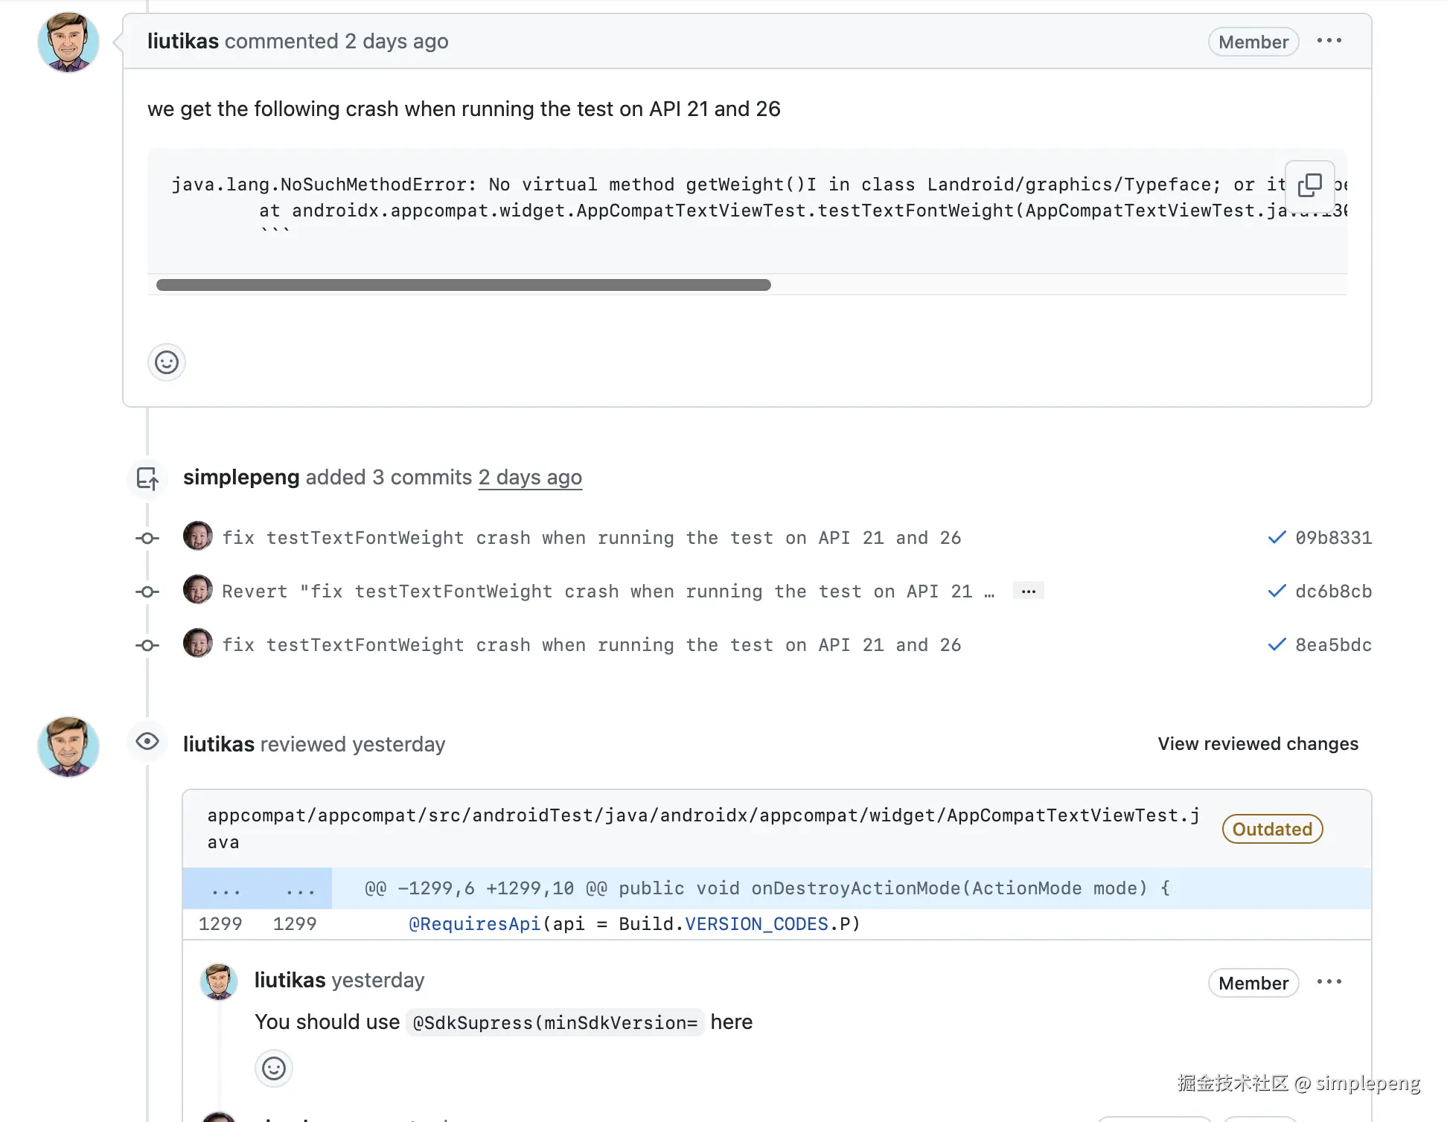Click the '2 days ago' commits timestamp
Viewport: 1447px width, 1122px height.
point(529,477)
